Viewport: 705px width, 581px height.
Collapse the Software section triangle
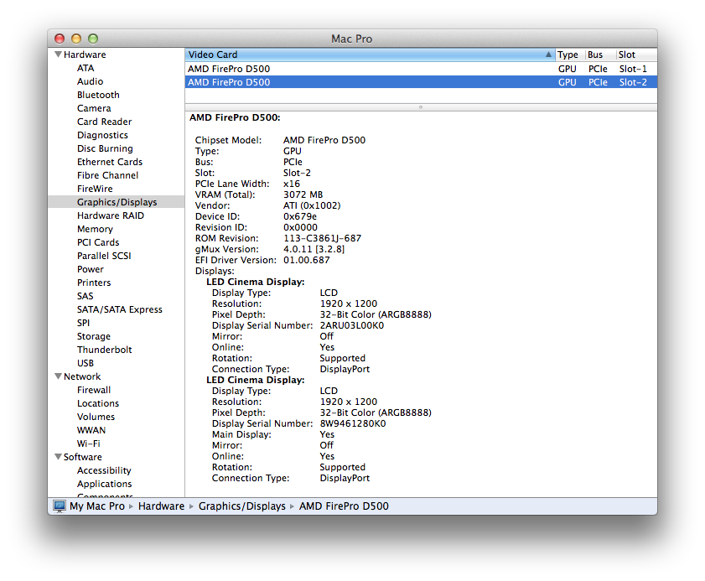[x=58, y=457]
